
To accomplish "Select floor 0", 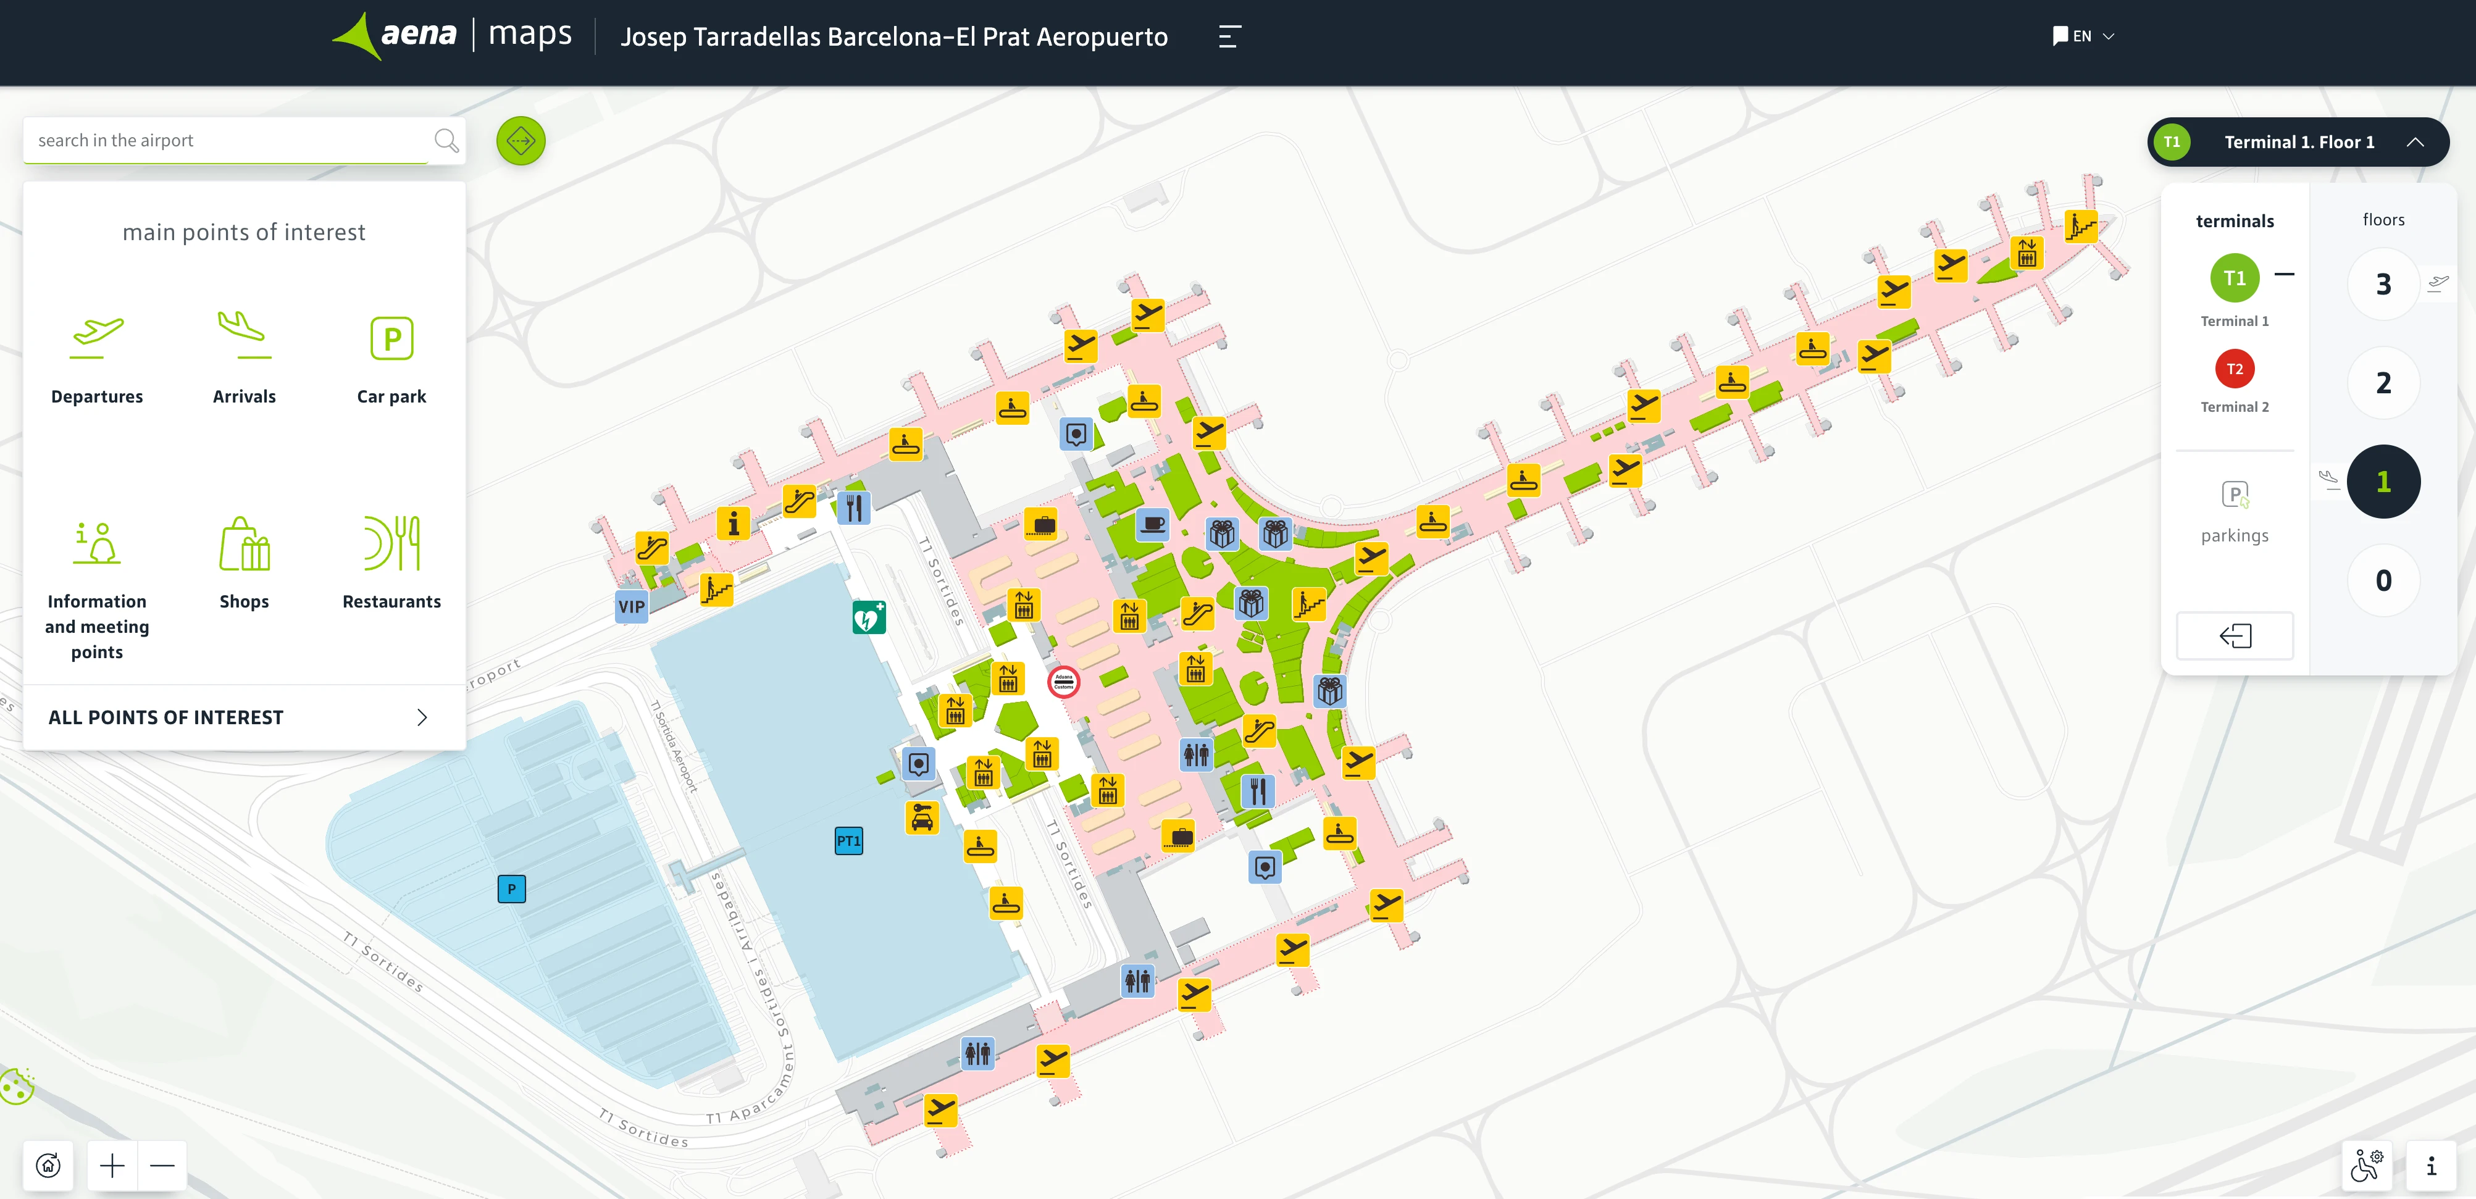I will point(2383,580).
